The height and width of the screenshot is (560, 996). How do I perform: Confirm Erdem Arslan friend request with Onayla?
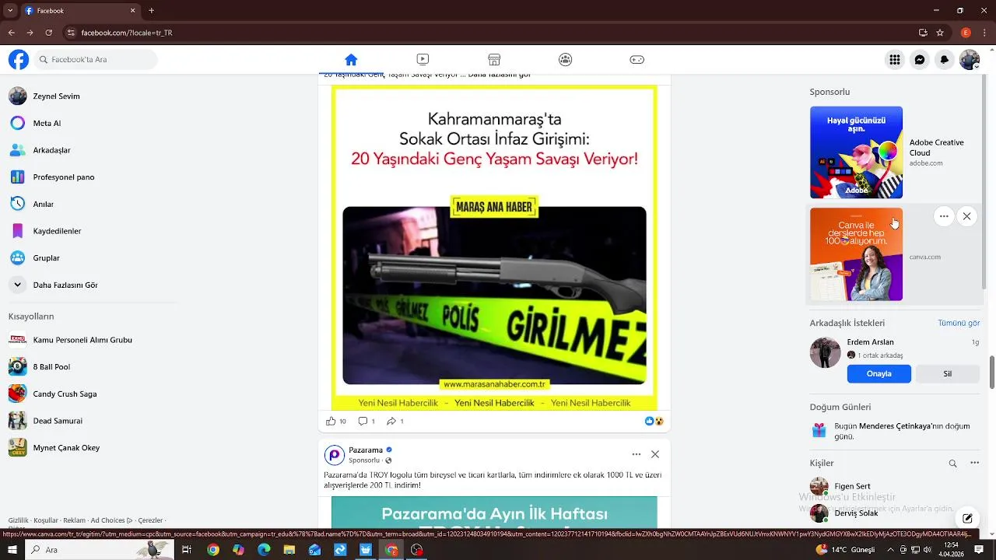tap(879, 373)
